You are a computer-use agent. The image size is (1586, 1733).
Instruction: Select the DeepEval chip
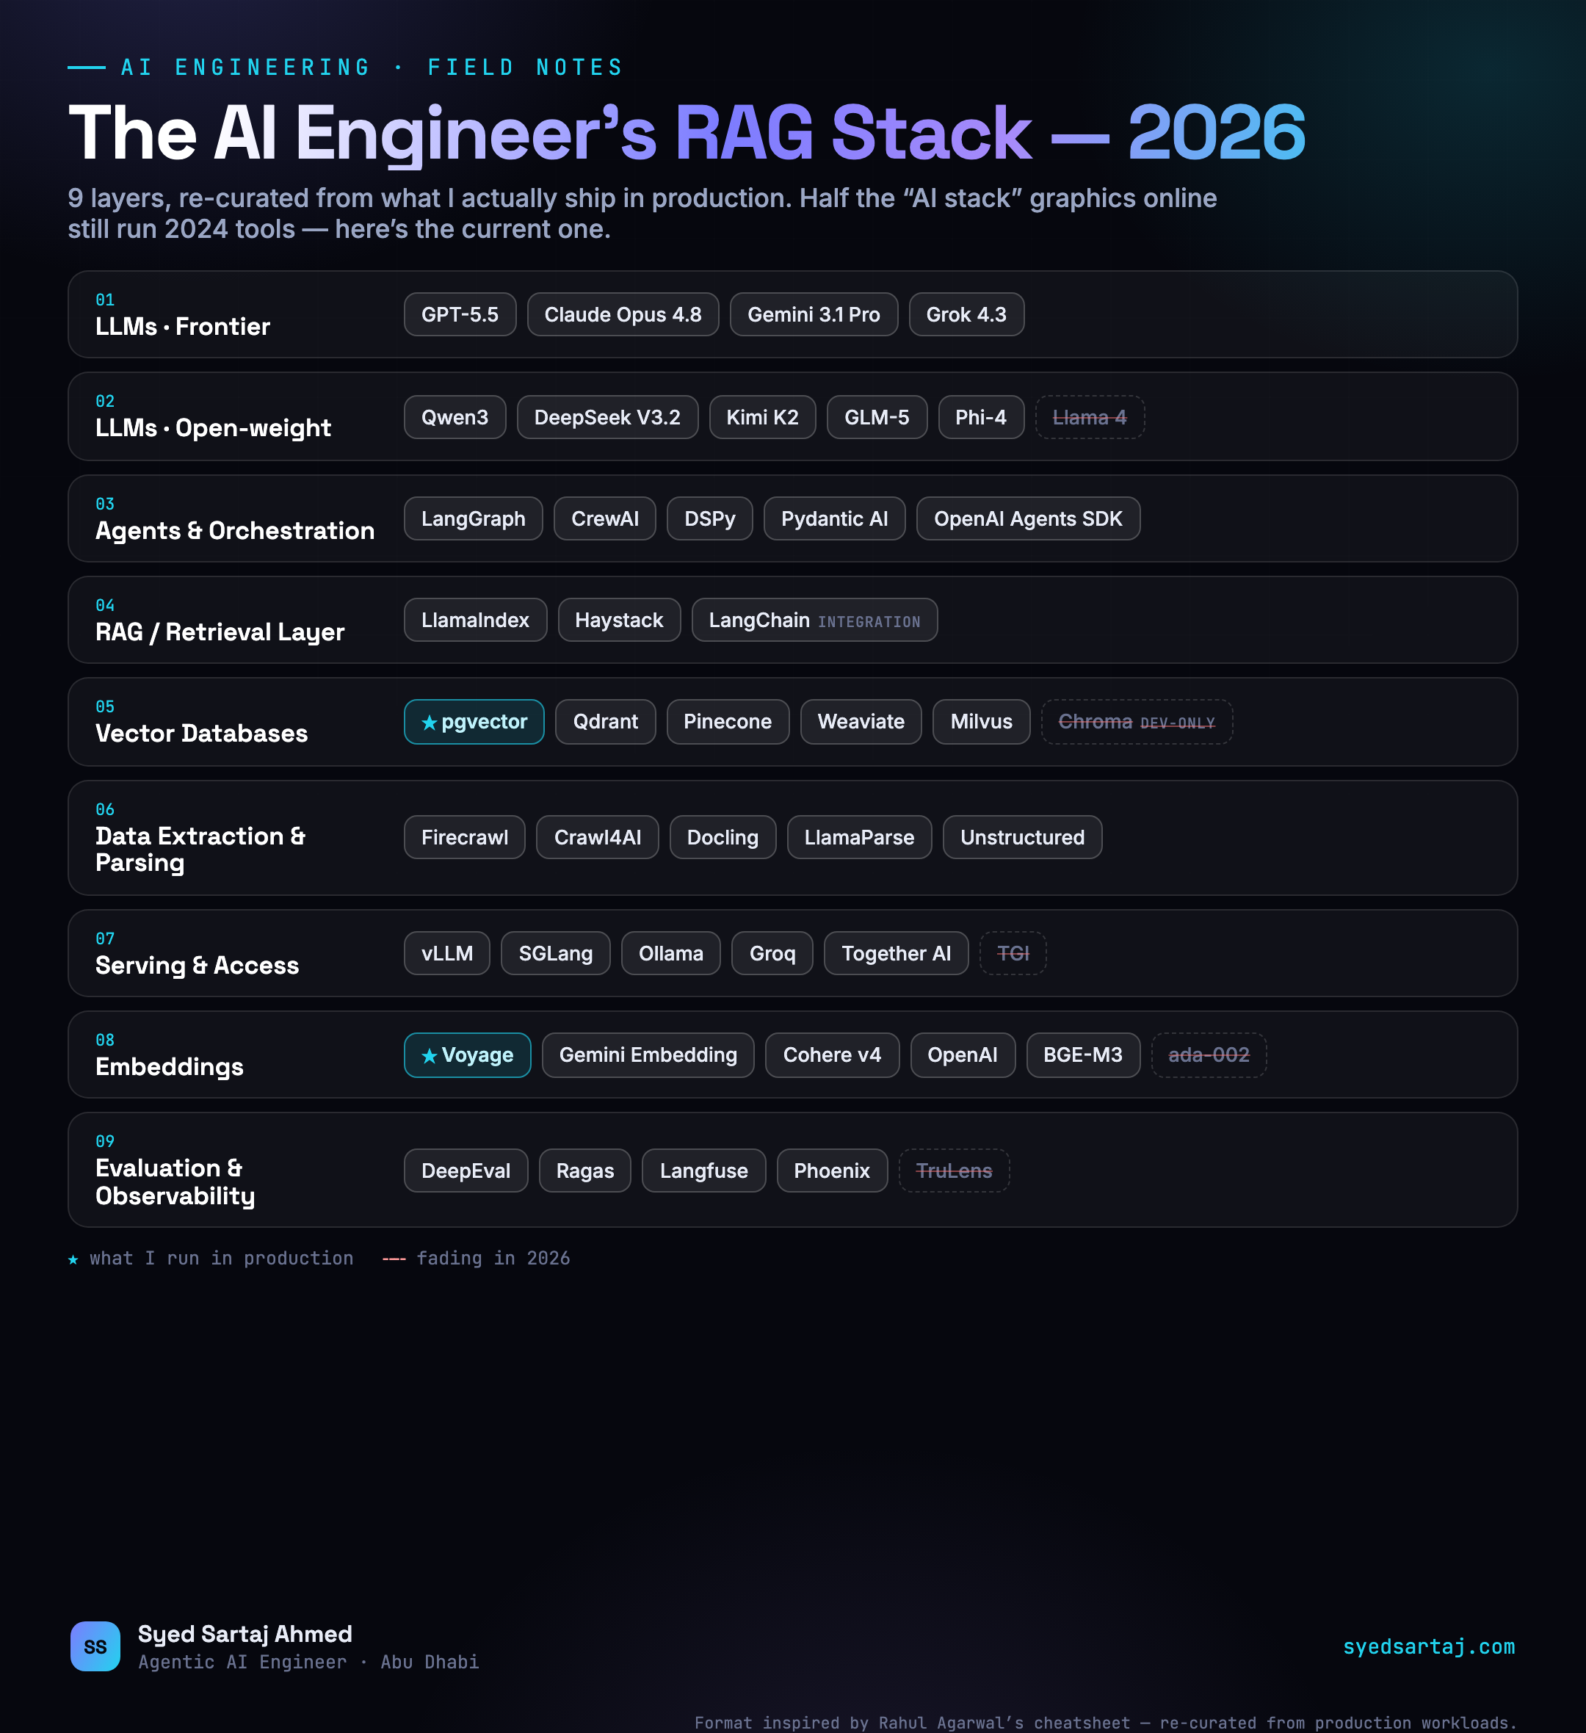click(466, 1171)
